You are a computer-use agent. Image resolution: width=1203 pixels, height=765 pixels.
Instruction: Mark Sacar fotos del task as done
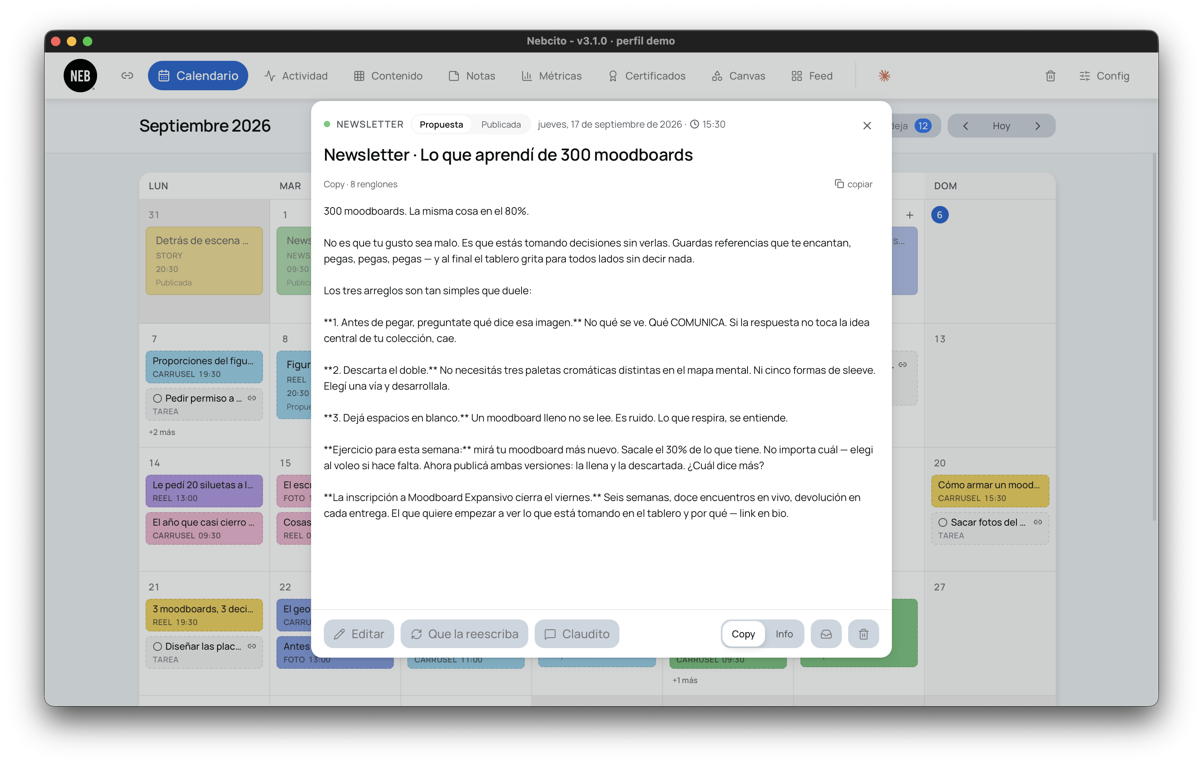(943, 522)
